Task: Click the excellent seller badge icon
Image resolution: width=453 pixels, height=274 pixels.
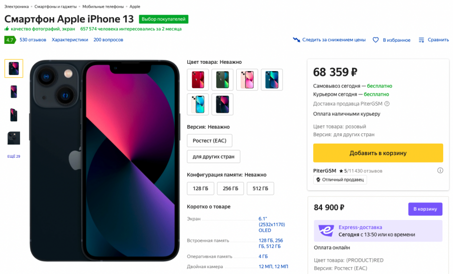Action: (319, 180)
